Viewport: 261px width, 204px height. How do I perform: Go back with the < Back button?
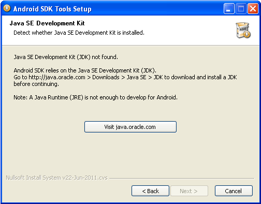pos(150,191)
